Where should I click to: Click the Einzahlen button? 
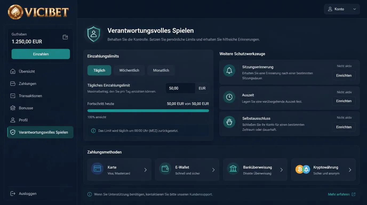(41, 54)
